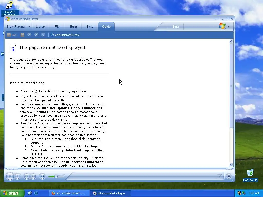Click first quick launch icon beside Start
The width and height of the screenshot is (263, 197).
[x=30, y=193]
